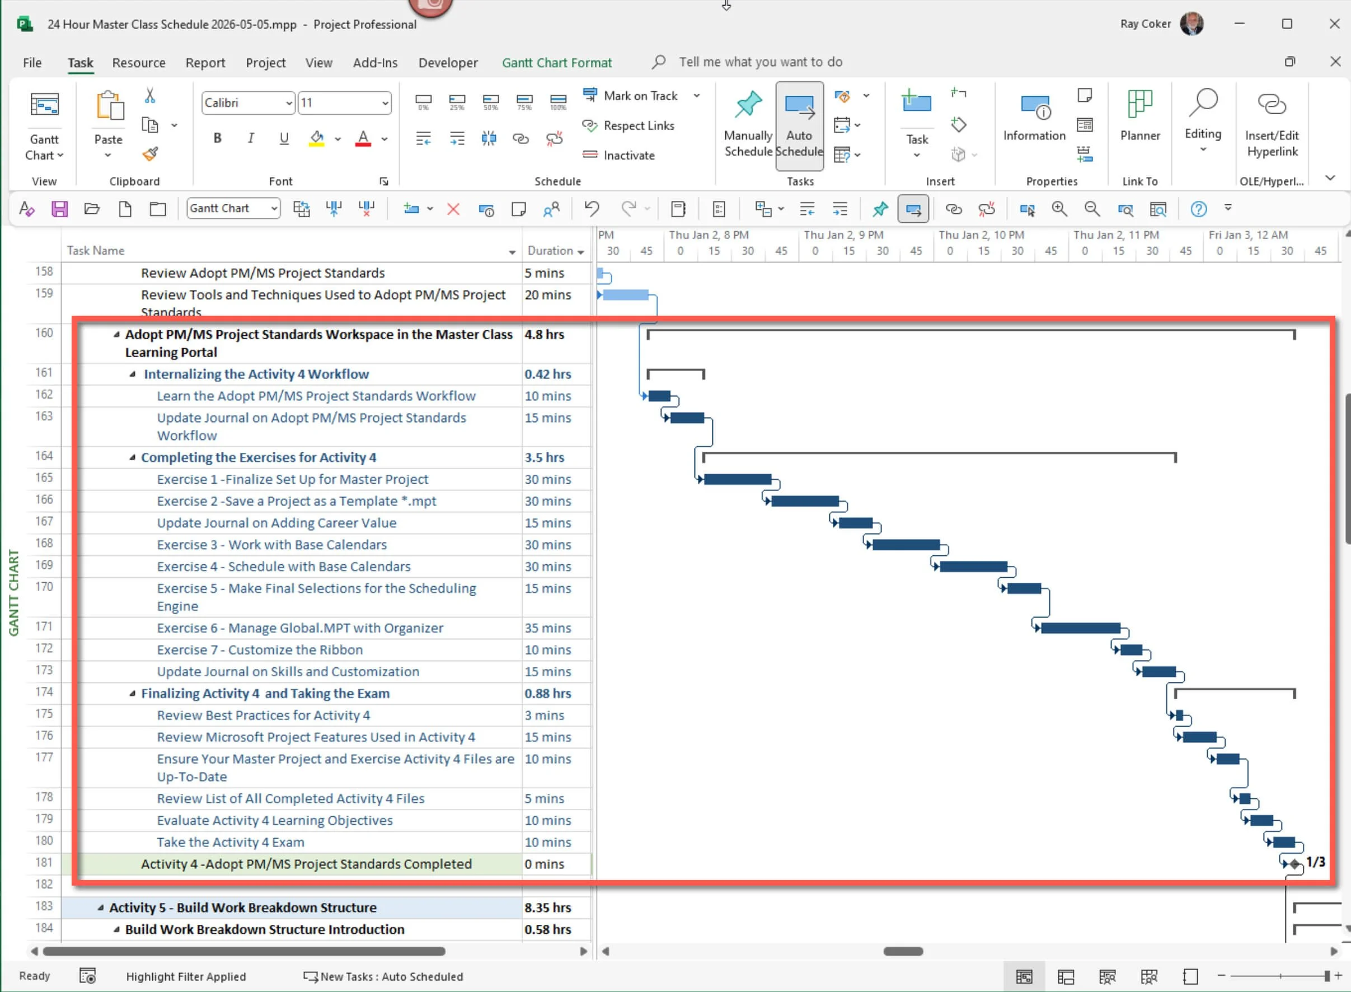The width and height of the screenshot is (1351, 992).
Task: Open the font size 11 dropdown
Action: pyautogui.click(x=384, y=103)
